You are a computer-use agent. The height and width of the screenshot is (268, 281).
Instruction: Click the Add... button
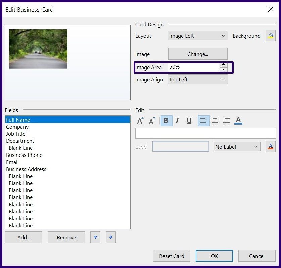pyautogui.click(x=24, y=237)
